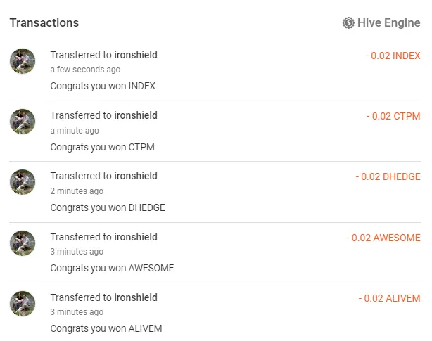Open ironshield link in CTPM transaction
This screenshot has width=432, height=341.
[136, 115]
